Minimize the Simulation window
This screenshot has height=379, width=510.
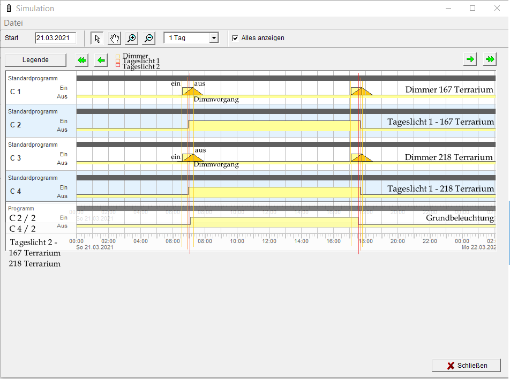click(x=448, y=8)
